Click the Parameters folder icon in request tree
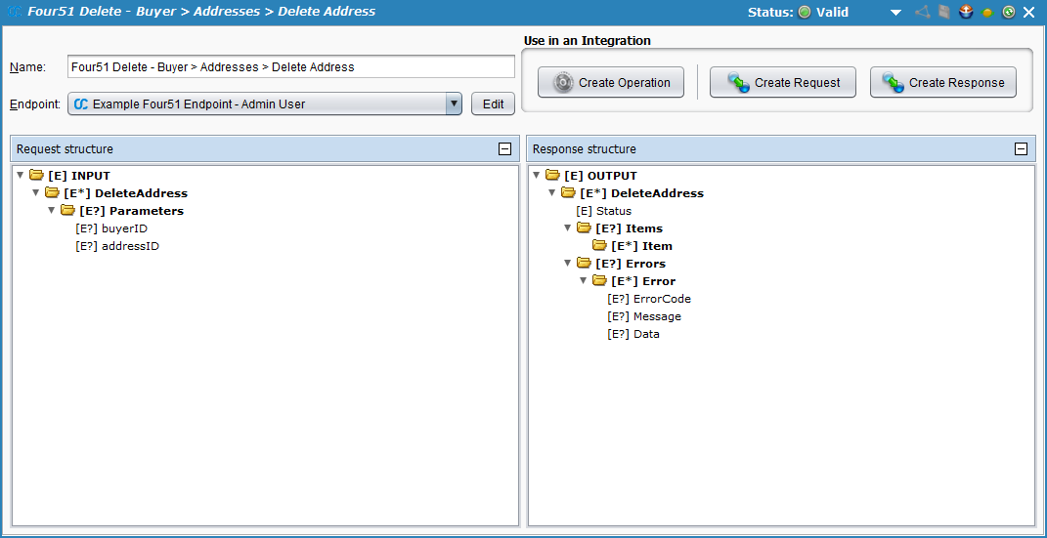Screen dimensions: 1047x538 click(x=67, y=211)
